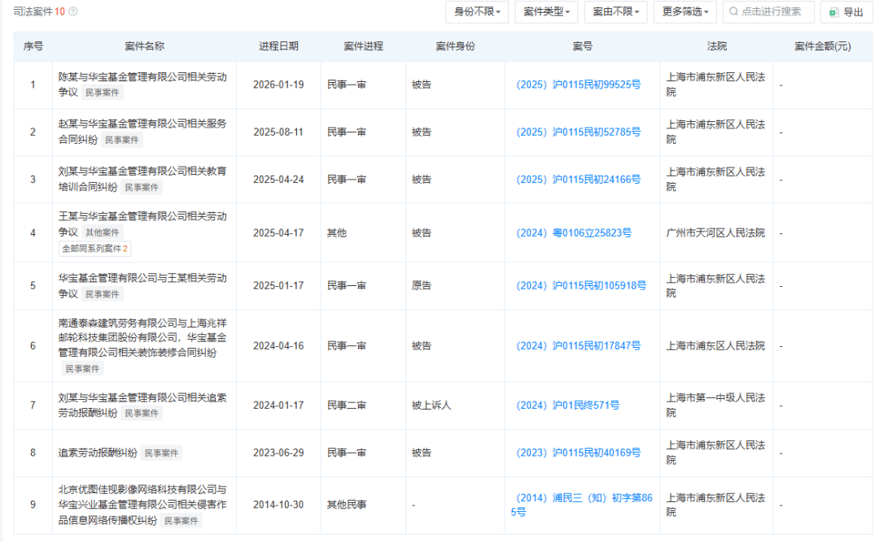Open the 案由不限 dropdown

615,12
